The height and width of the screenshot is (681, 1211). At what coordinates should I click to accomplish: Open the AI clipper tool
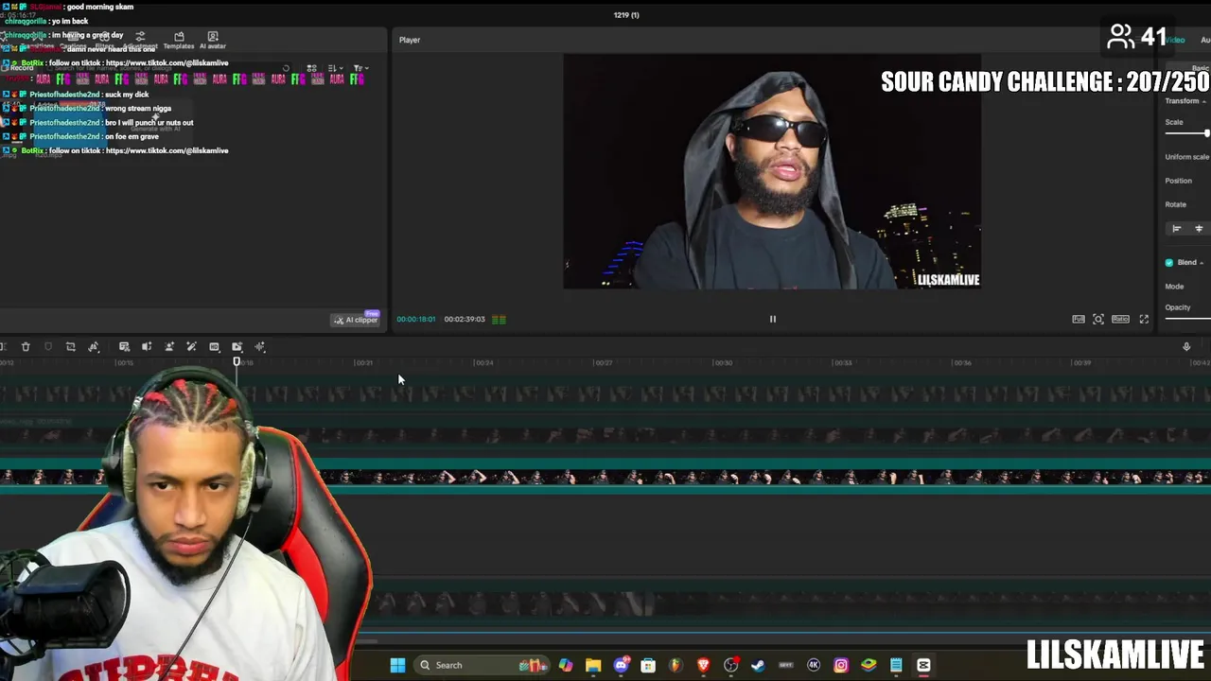click(356, 320)
